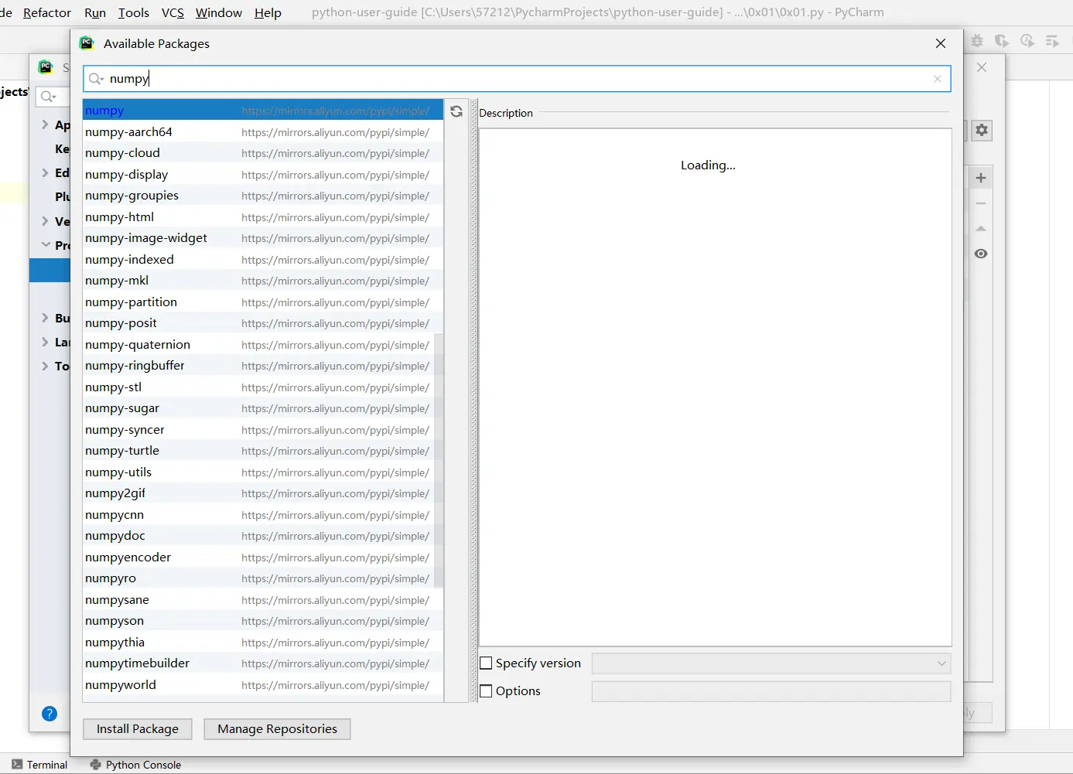Select numpy-partition package

pos(263,302)
